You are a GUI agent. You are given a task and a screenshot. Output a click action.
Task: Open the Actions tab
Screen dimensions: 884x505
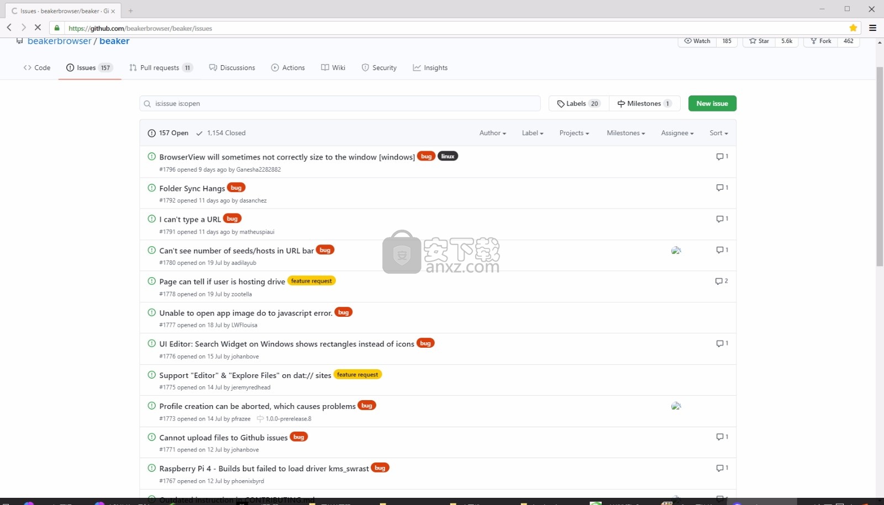click(x=288, y=68)
